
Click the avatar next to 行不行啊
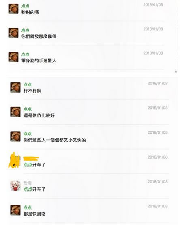(15, 87)
